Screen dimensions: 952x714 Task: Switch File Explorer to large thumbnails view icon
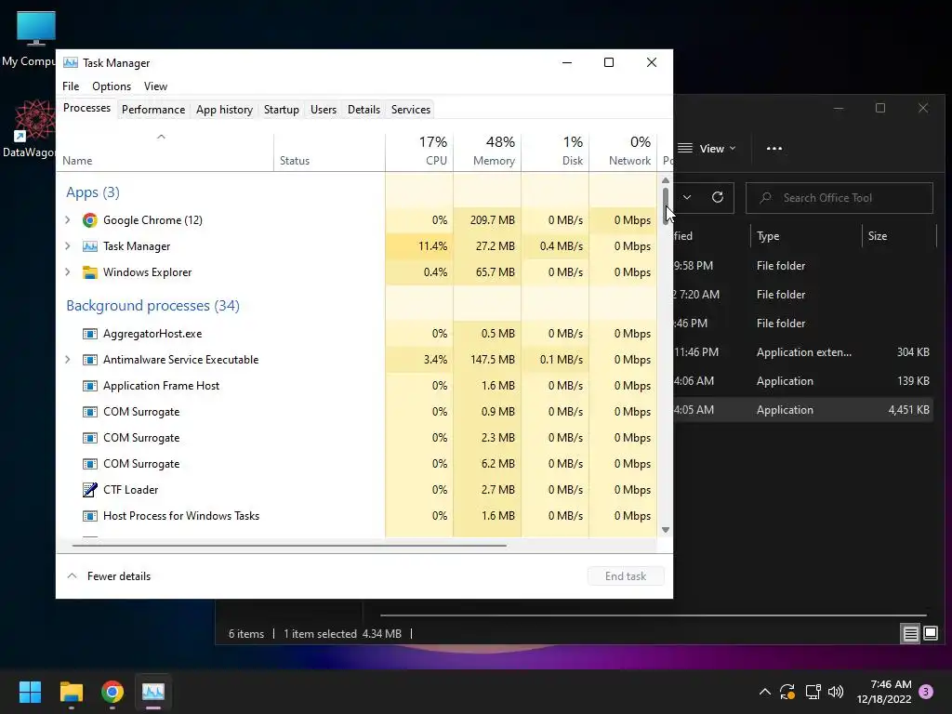coord(930,634)
